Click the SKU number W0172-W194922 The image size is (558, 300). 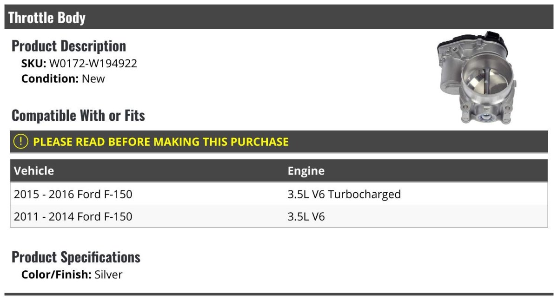pyautogui.click(x=93, y=64)
